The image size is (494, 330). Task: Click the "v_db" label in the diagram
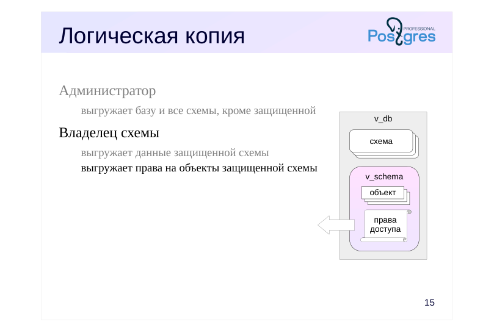point(383,118)
